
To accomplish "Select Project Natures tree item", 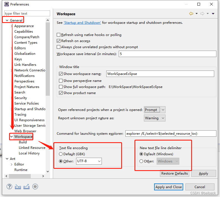I will click(27, 87).
